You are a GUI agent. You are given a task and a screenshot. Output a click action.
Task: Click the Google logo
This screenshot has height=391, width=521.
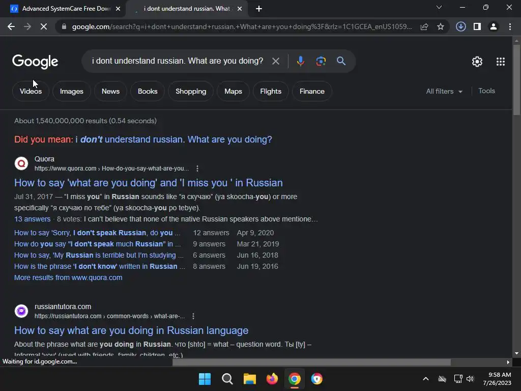[x=35, y=62]
